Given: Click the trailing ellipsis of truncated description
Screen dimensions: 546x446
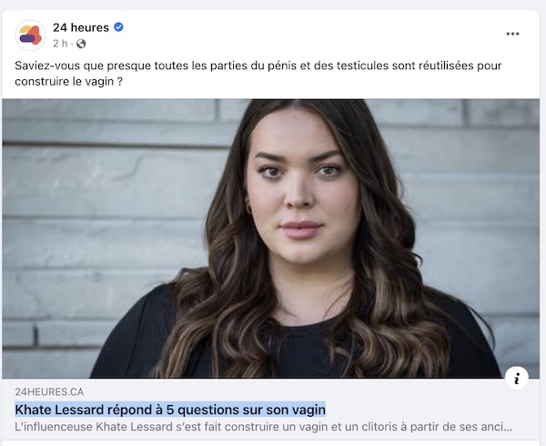Looking at the screenshot, I should click(508, 429).
